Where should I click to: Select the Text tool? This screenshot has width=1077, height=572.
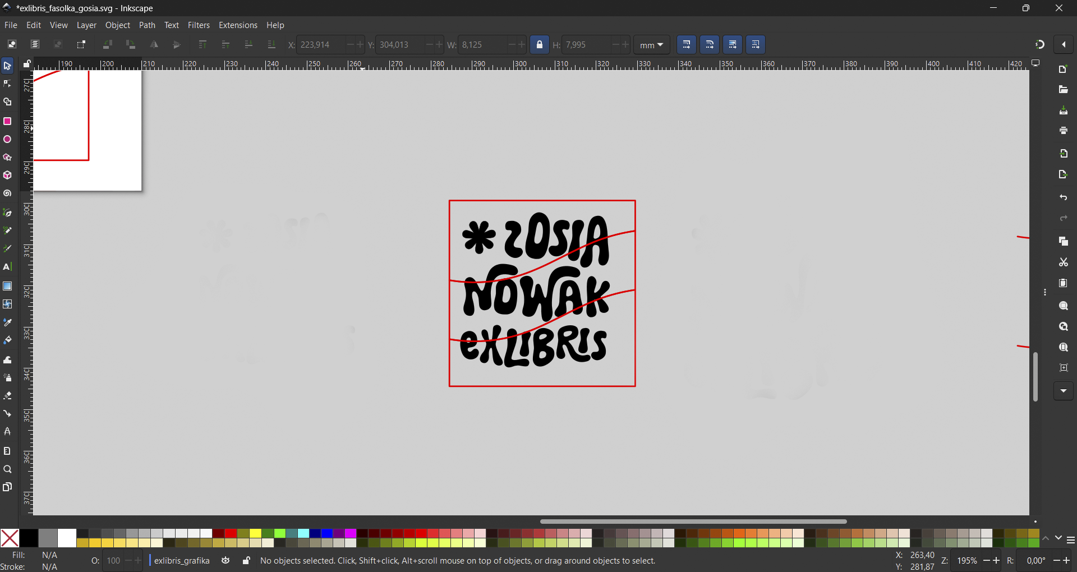click(x=7, y=267)
